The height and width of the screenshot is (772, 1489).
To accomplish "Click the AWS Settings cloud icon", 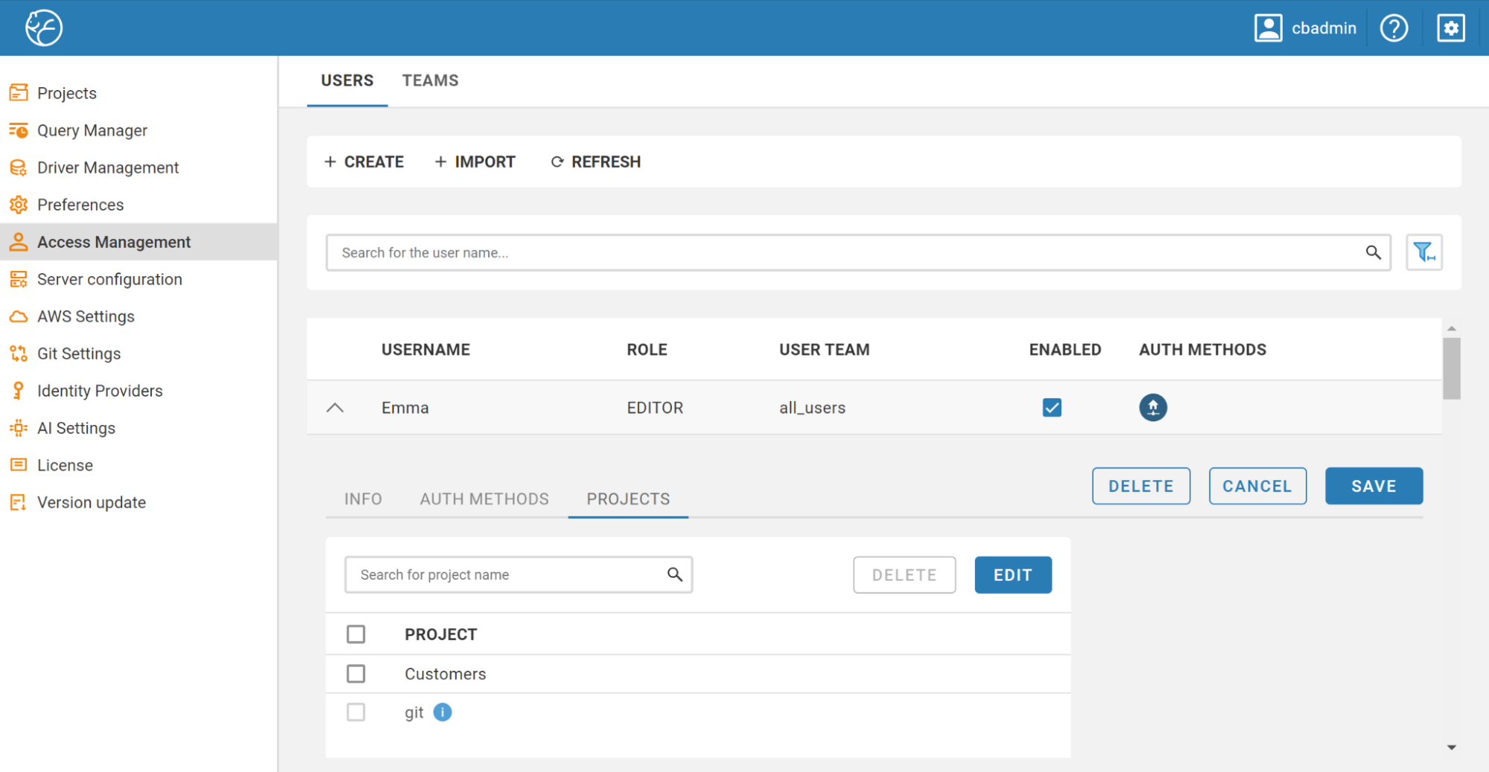I will tap(19, 316).
